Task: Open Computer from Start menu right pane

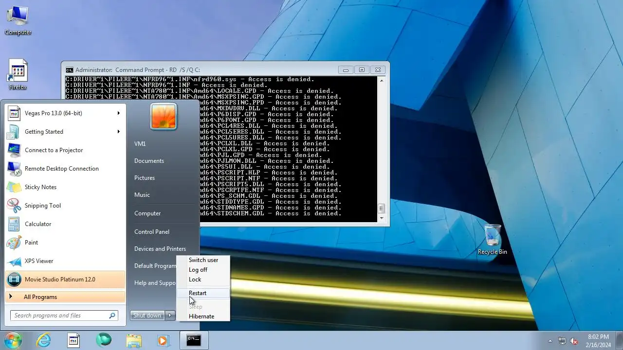Action: (147, 213)
